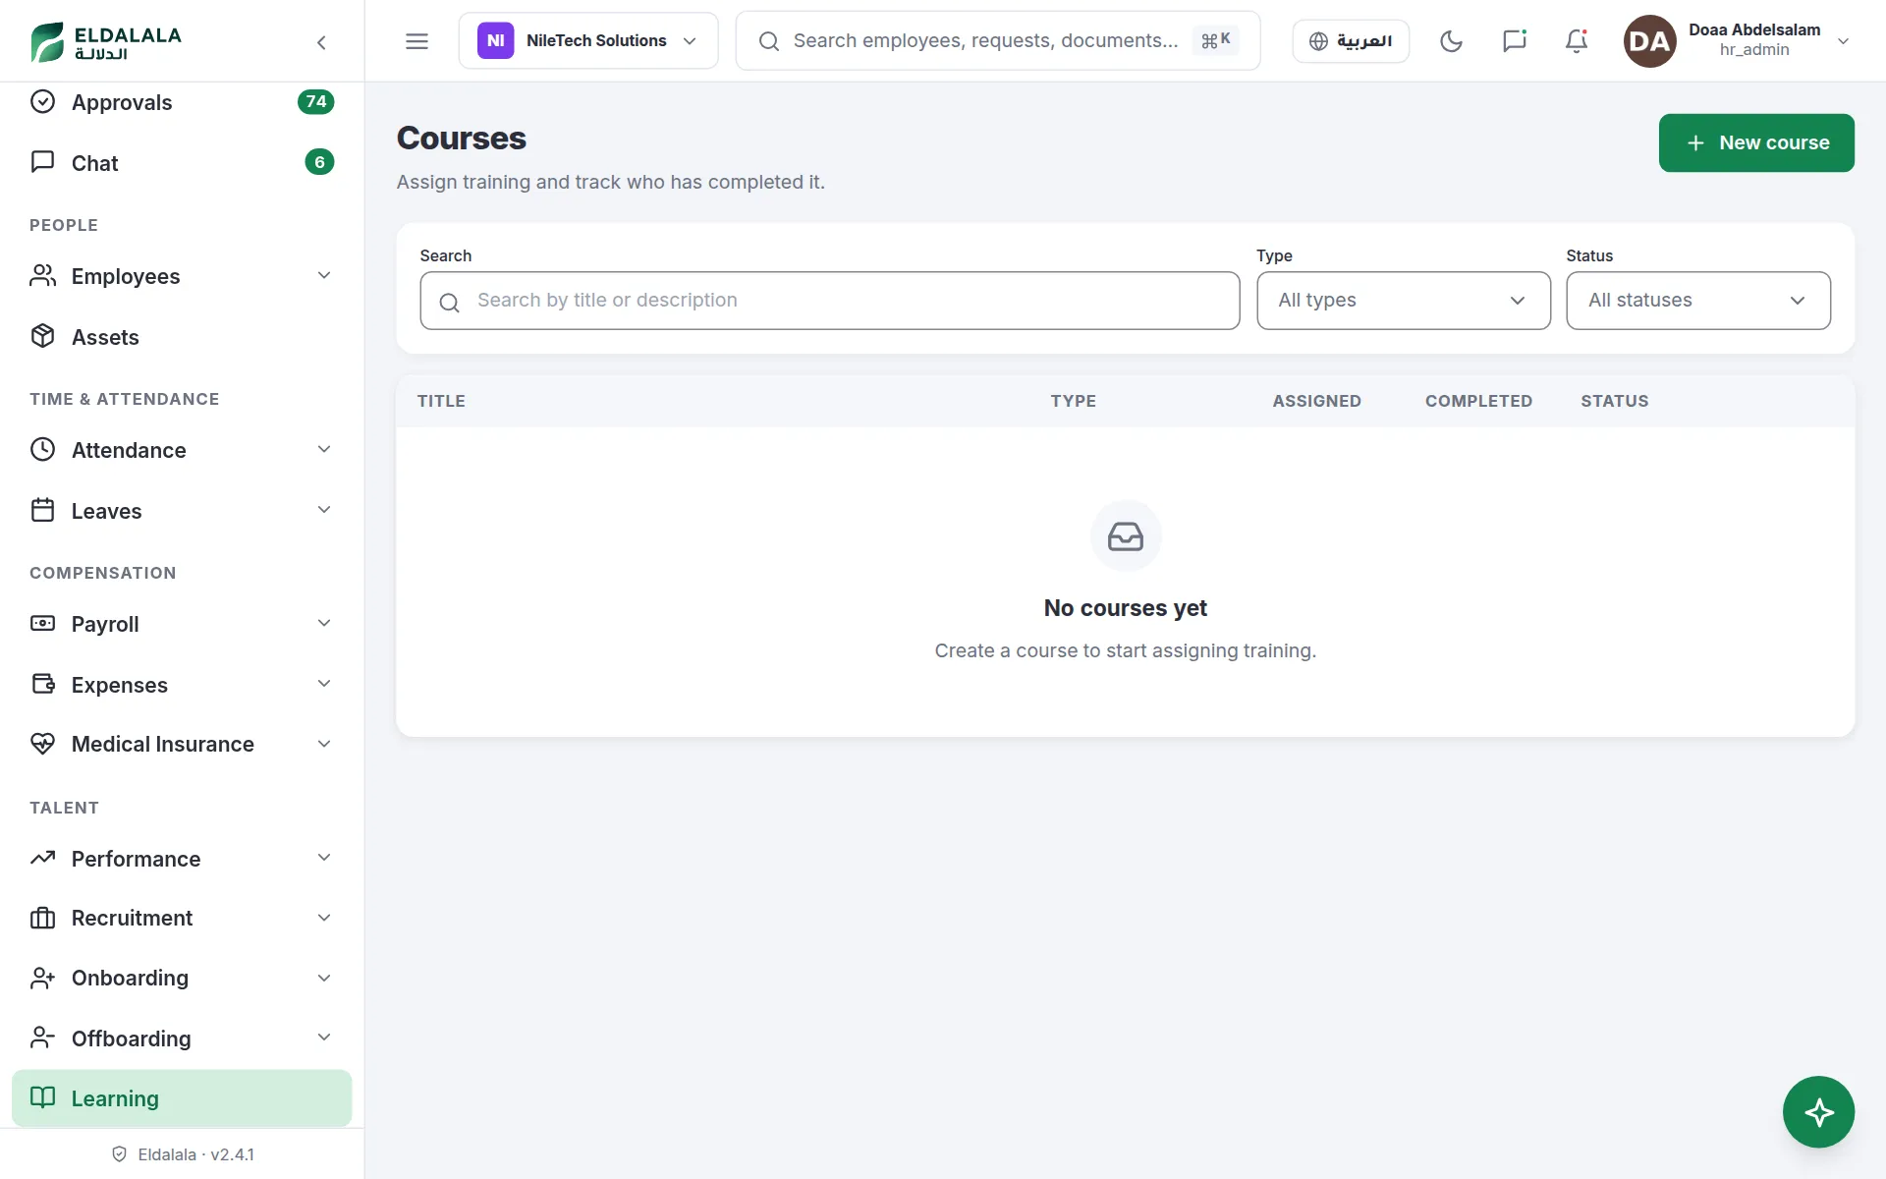1886x1179 pixels.
Task: Go to Approvals in the sidebar
Action: tap(182, 102)
